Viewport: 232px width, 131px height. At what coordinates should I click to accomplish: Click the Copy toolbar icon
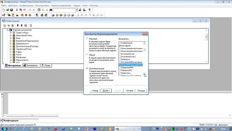point(21,10)
